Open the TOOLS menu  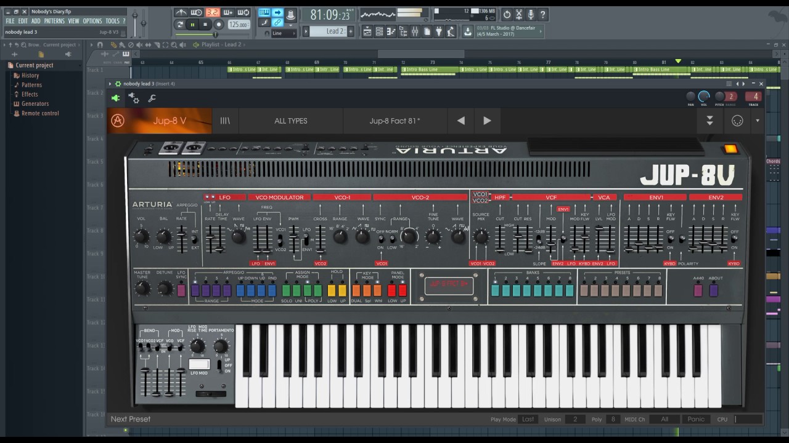[112, 21]
